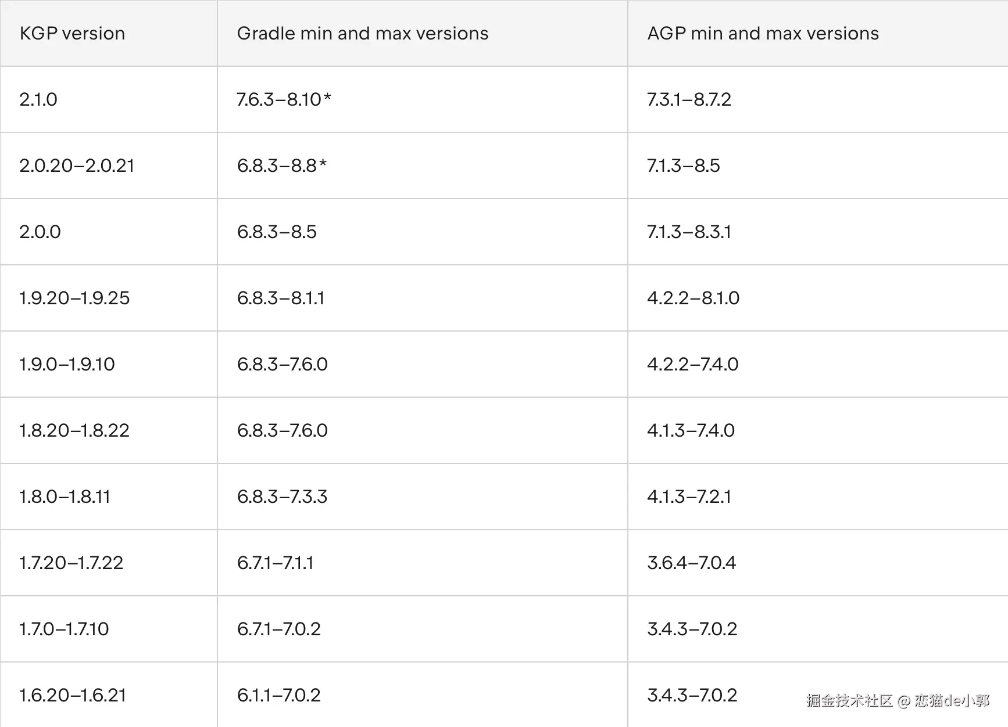
Task: Select the KGP version 2.0.0 cell
Action: tap(40, 232)
